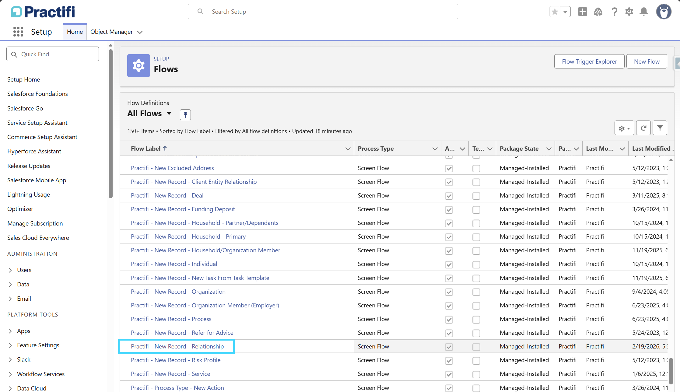
Task: Open Practifi - New Record - Household - Primary
Action: tap(188, 236)
